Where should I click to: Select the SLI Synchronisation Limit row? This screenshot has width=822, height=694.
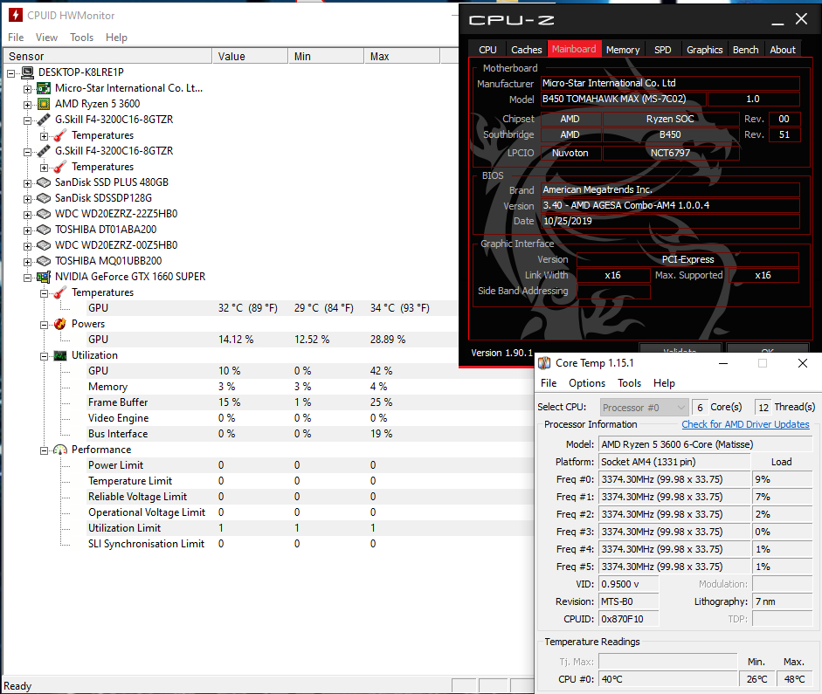point(309,544)
